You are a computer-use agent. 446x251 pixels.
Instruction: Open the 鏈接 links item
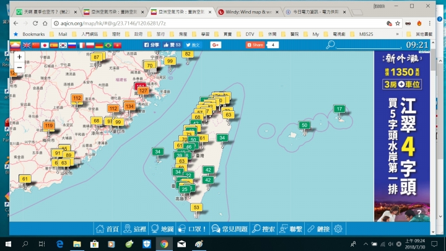click(x=318, y=229)
